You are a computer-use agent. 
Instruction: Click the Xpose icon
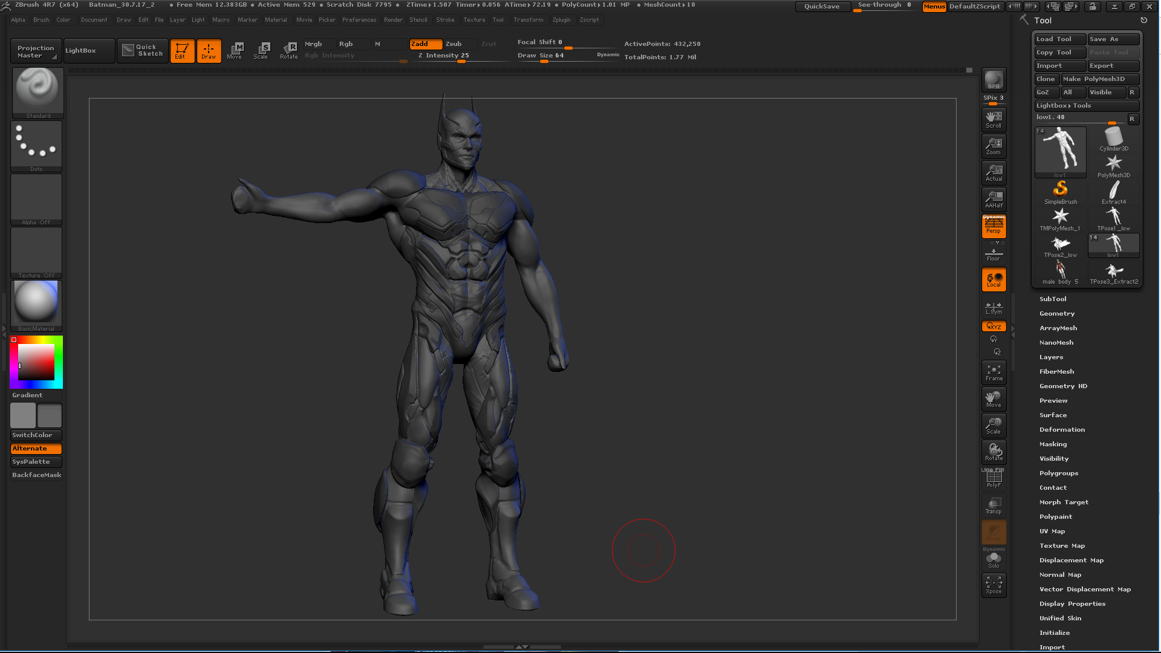pos(994,585)
